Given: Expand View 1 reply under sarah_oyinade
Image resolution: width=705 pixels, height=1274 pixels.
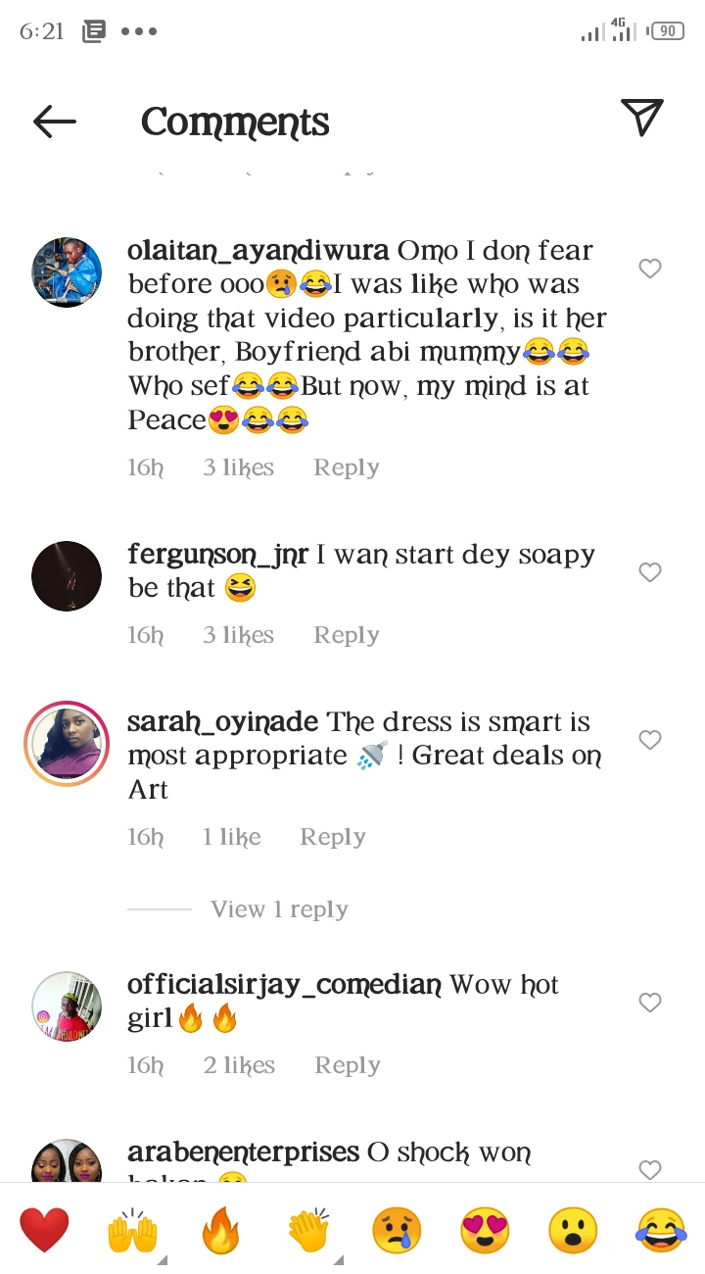Looking at the screenshot, I should pyautogui.click(x=279, y=909).
